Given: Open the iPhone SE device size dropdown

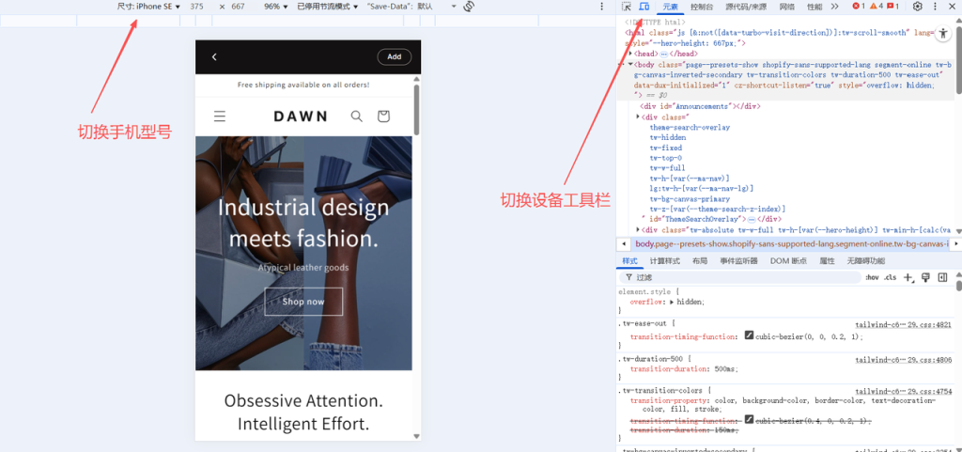Looking at the screenshot, I should tap(149, 7).
